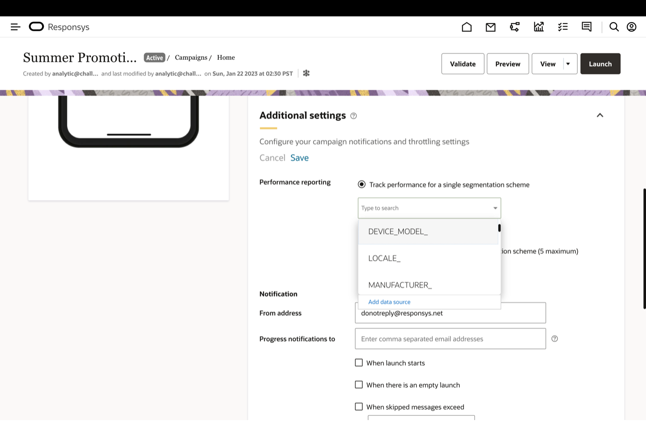Expand the View button dropdown arrow

(x=568, y=64)
